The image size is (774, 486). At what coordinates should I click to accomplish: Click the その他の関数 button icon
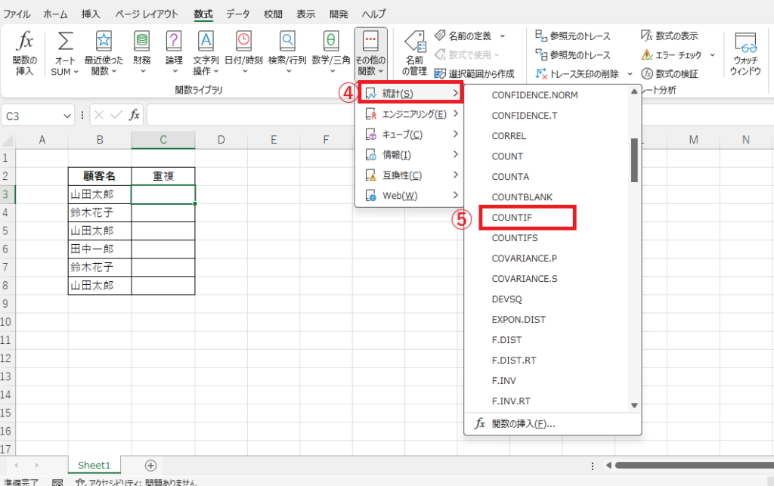[370, 42]
